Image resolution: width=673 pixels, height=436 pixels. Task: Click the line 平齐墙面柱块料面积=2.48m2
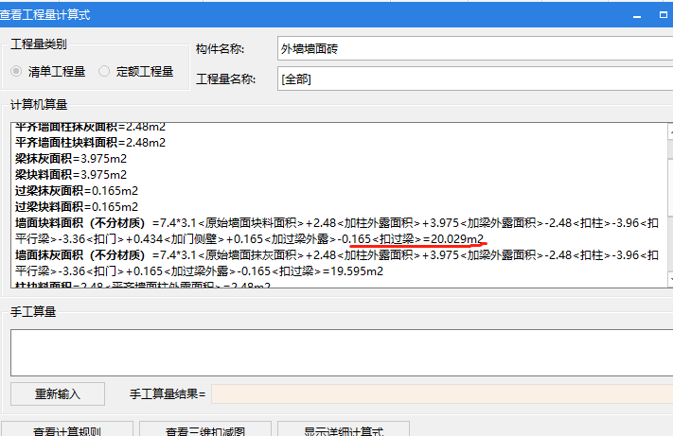tap(90, 142)
